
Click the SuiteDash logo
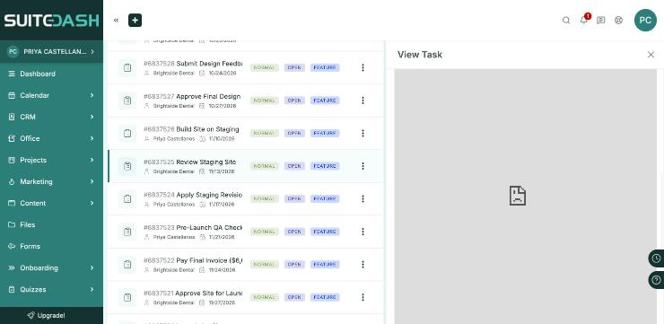click(x=51, y=20)
